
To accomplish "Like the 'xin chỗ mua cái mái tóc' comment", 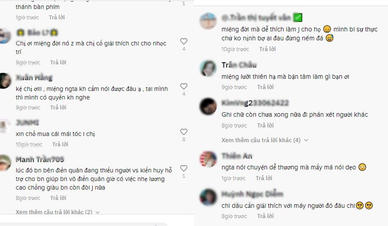I will pyautogui.click(x=184, y=132).
